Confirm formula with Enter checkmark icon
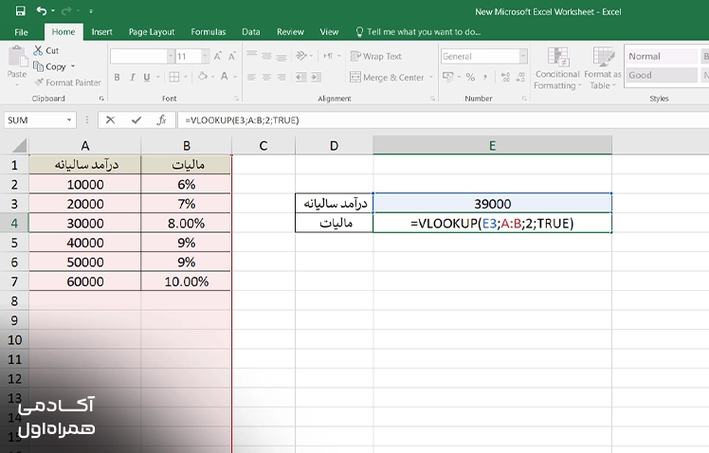Screen dimensions: 709x453 point(136,119)
